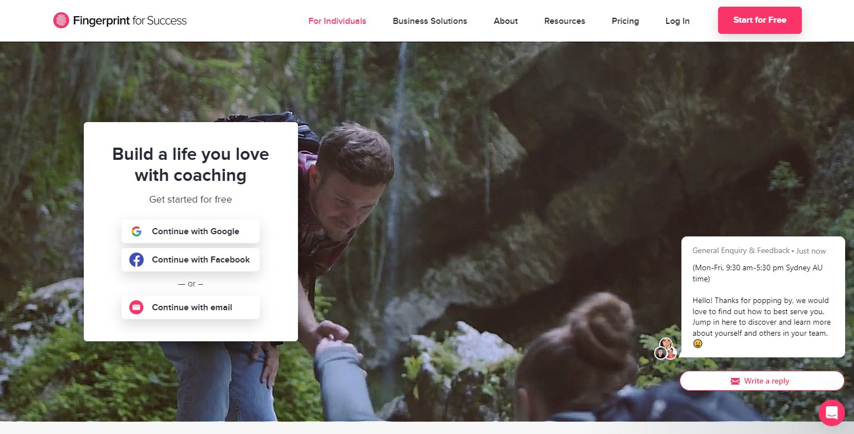The image size is (854, 434).
Task: Click the pink email envelope icon
Action: [x=137, y=307]
